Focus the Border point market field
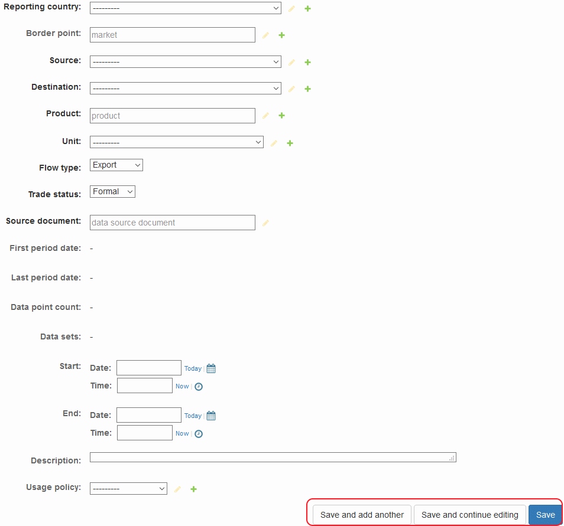 [173, 35]
